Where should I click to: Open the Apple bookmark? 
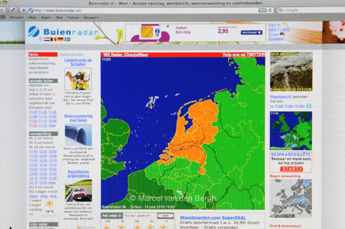click(x=46, y=17)
